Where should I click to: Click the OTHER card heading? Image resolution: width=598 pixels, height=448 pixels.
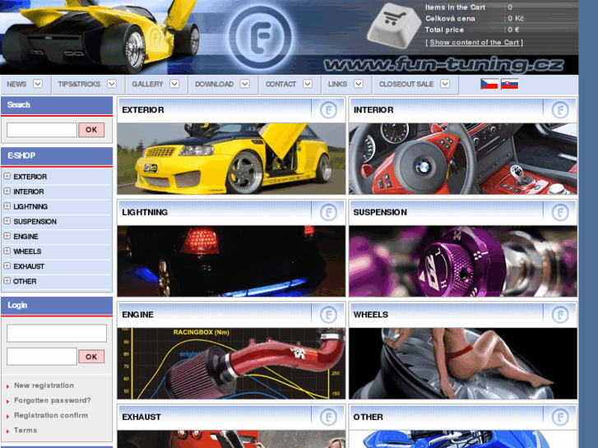pyautogui.click(x=368, y=417)
